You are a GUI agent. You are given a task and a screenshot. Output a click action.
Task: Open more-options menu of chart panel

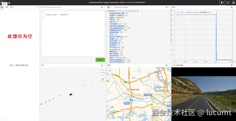coord(234,7)
